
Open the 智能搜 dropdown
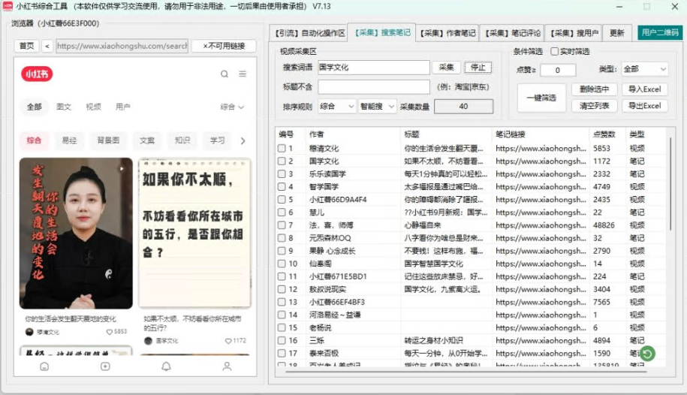pyautogui.click(x=376, y=107)
